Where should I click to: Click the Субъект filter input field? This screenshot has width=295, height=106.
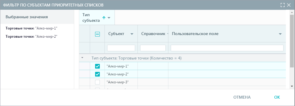click(121, 48)
